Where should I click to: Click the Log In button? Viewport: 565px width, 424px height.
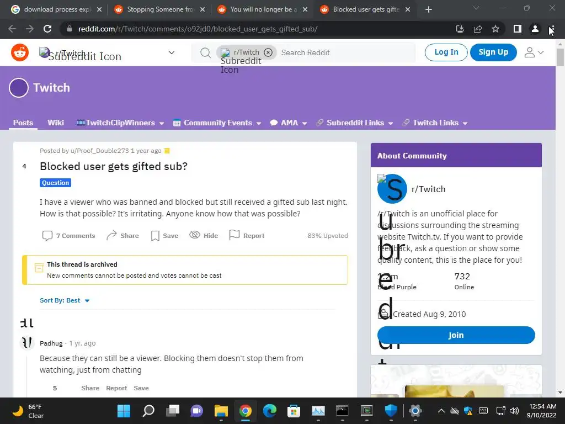point(446,52)
